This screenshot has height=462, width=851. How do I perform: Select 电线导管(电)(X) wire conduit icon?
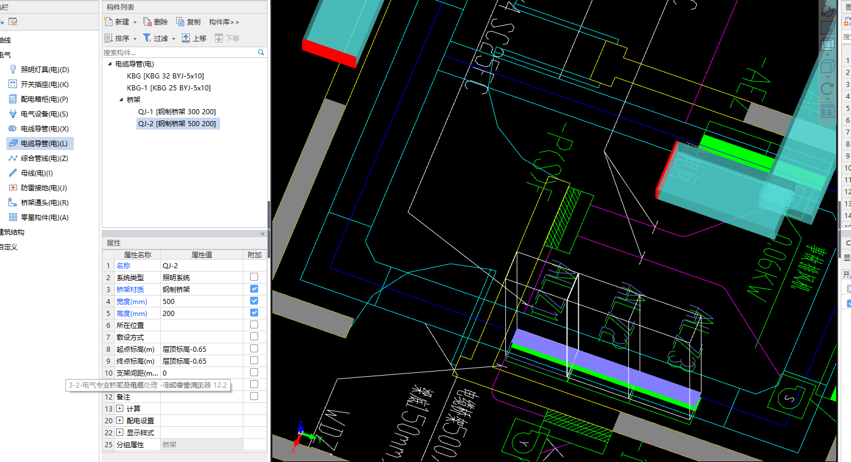[13, 128]
